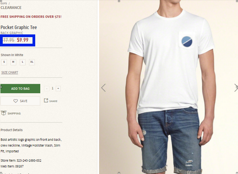
Task: Expand the Product Details section
Action: tap(12, 130)
